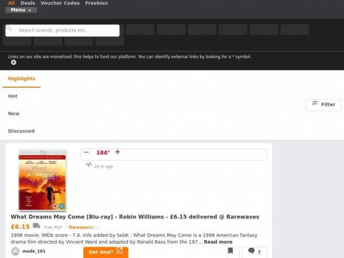Open the Discussed tab
The height and width of the screenshot is (258, 344).
click(21, 131)
